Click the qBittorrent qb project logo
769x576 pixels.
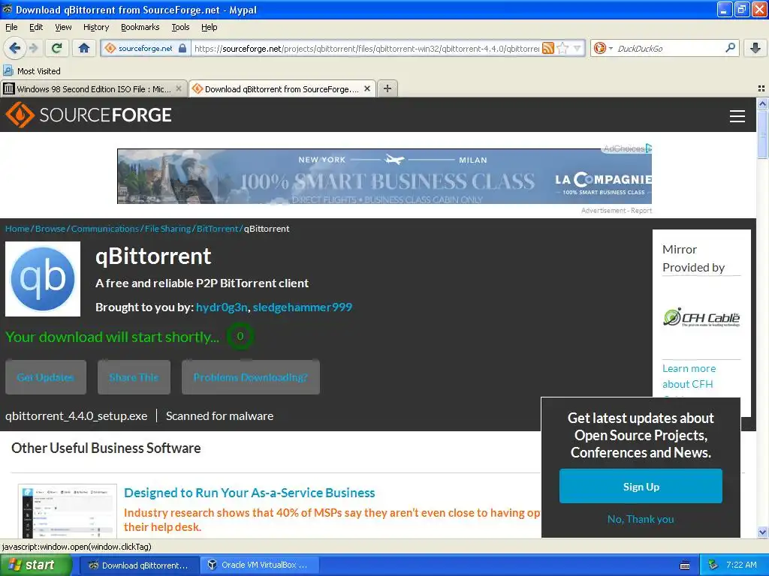[43, 279]
